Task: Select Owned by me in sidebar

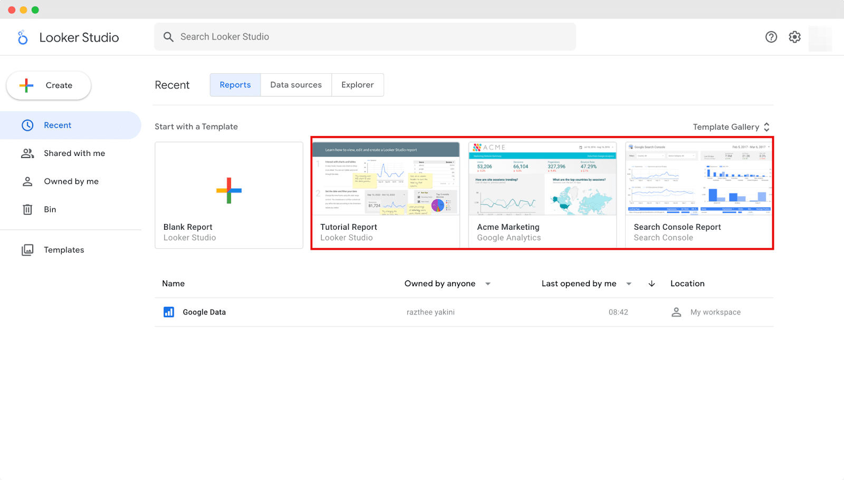Action: (71, 181)
